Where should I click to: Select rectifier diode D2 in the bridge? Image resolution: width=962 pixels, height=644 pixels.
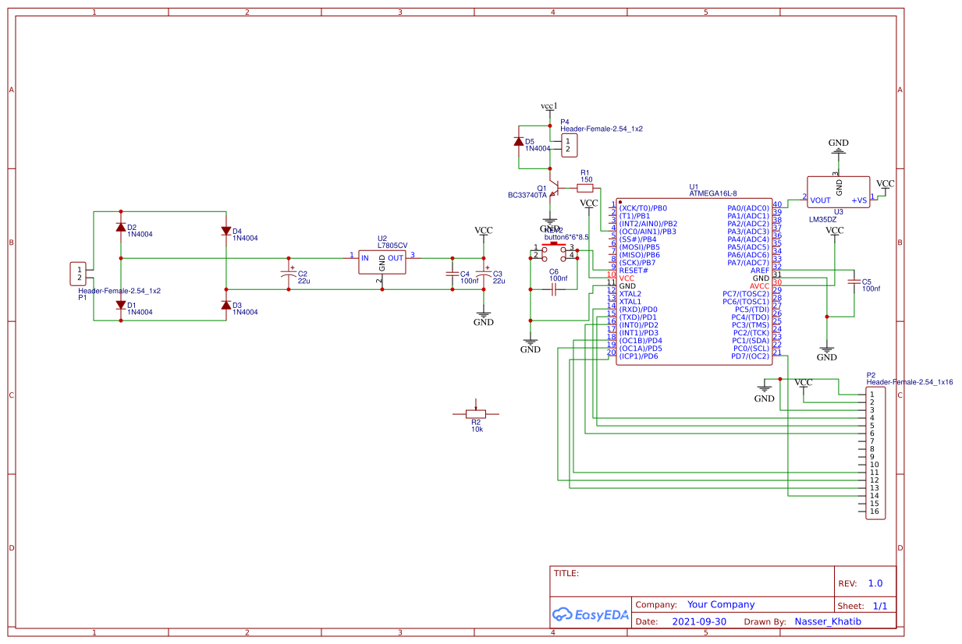[121, 228]
